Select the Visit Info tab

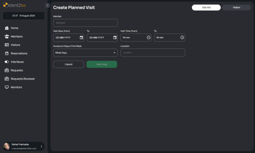click(x=206, y=7)
